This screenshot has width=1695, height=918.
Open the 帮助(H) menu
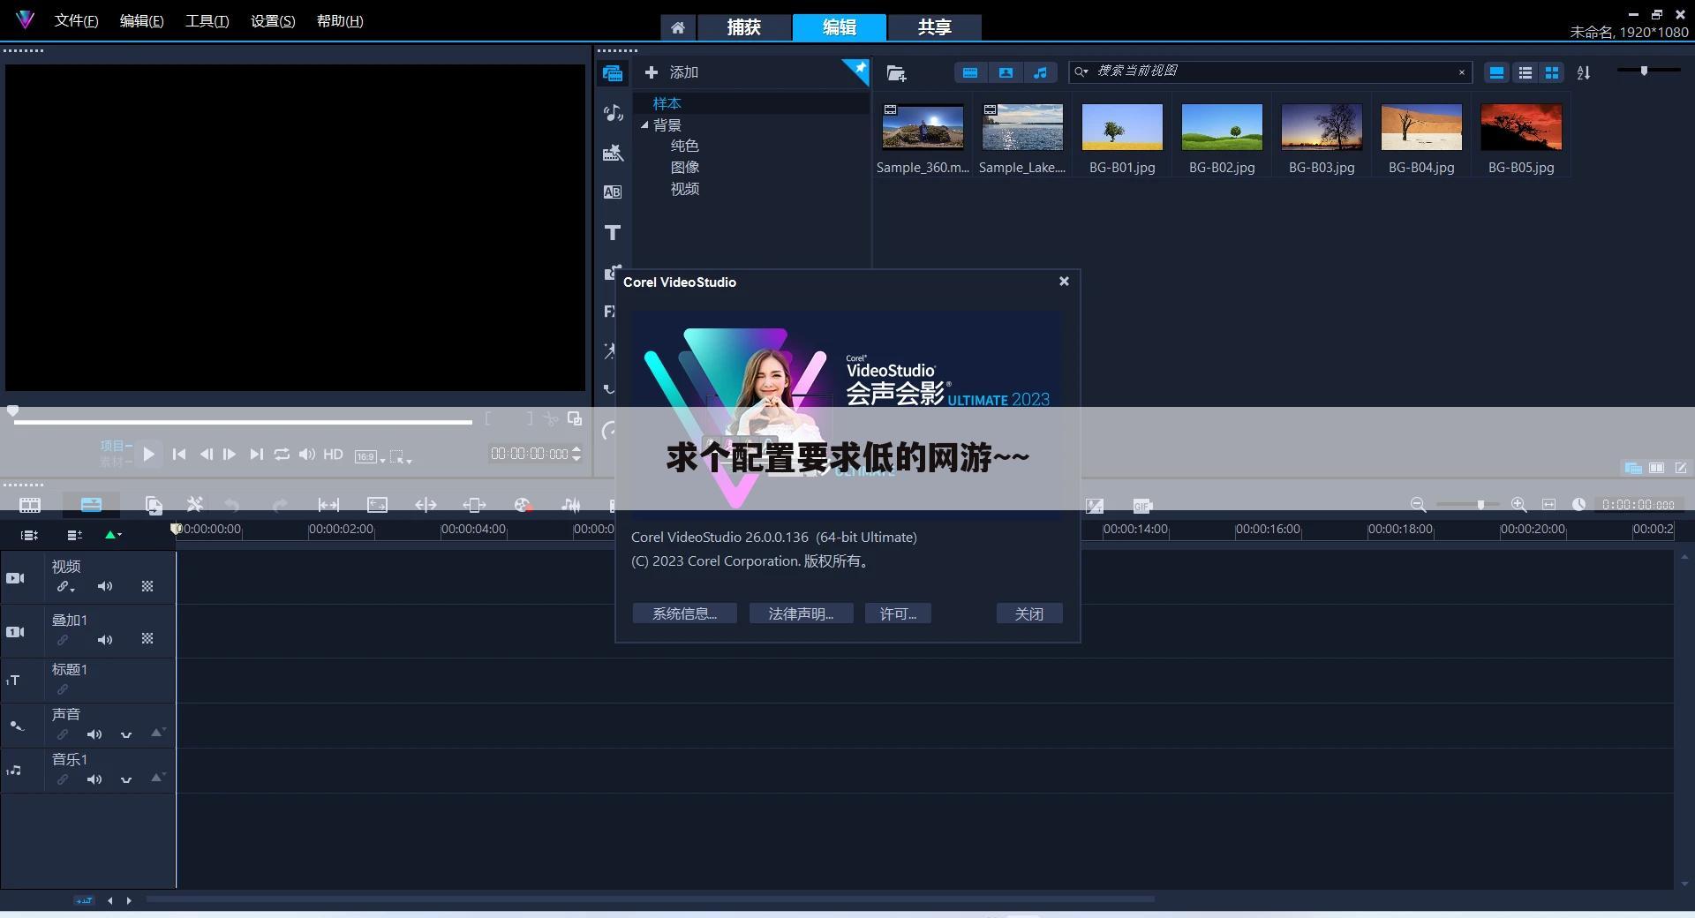point(340,21)
